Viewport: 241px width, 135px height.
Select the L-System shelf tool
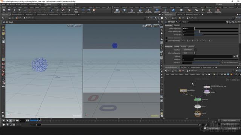[x=83, y=10]
